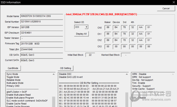Image resolution: width=177 pixels, height=107 pixels.
Task: Click scrollbar thumb in CardMode list
Action: tap(54, 102)
